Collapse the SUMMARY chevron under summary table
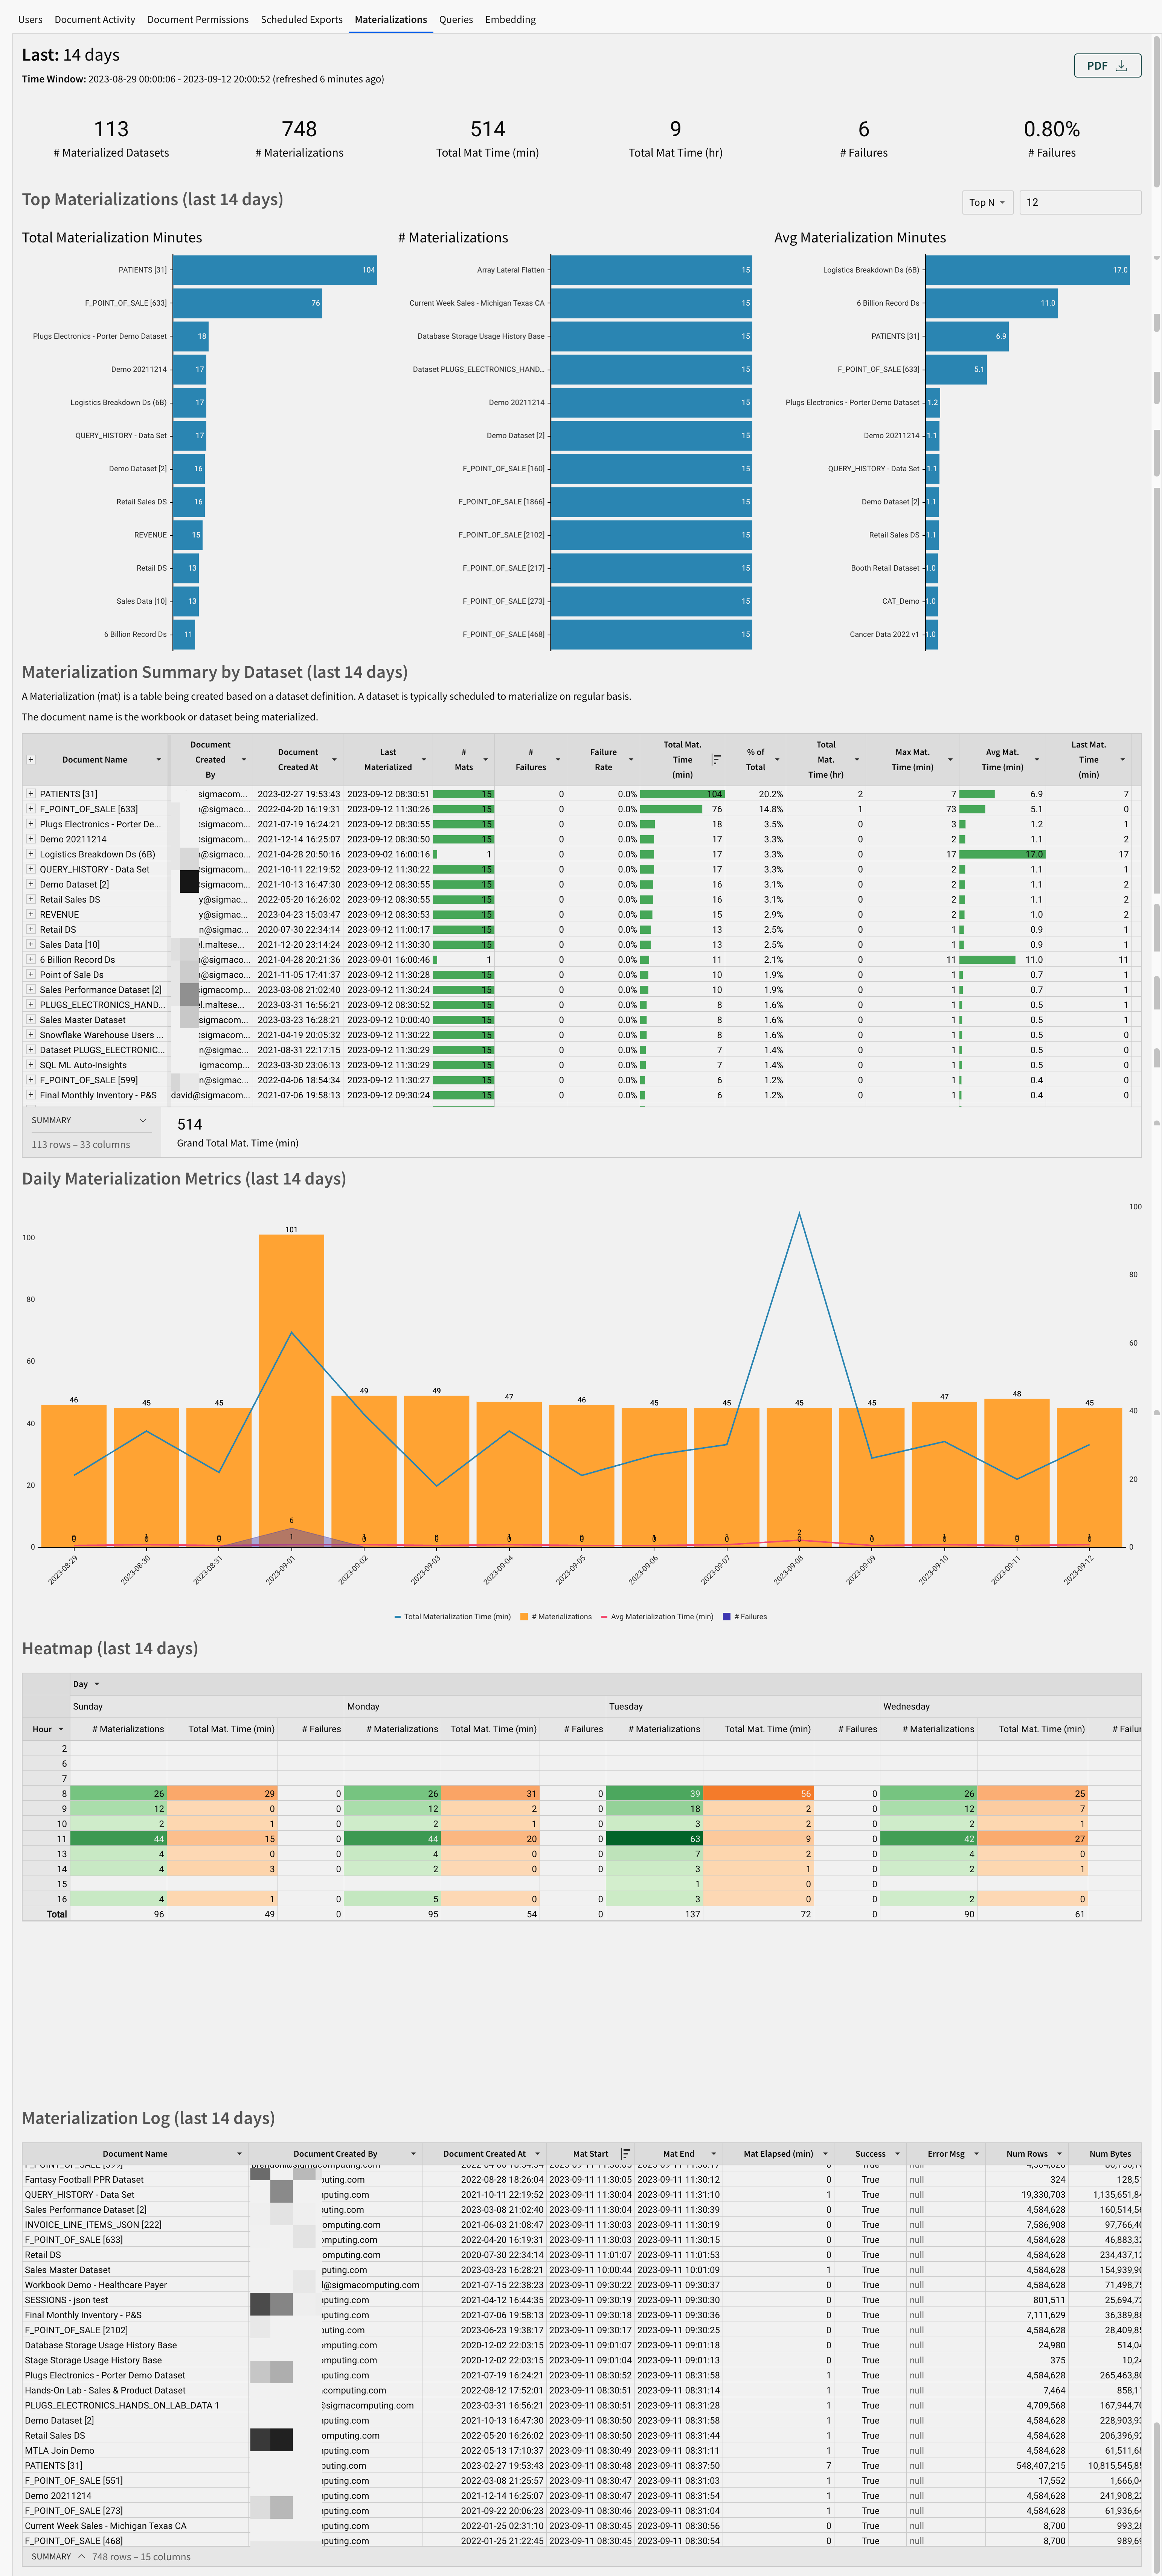Viewport: 1162px width, 2576px height. (143, 1120)
